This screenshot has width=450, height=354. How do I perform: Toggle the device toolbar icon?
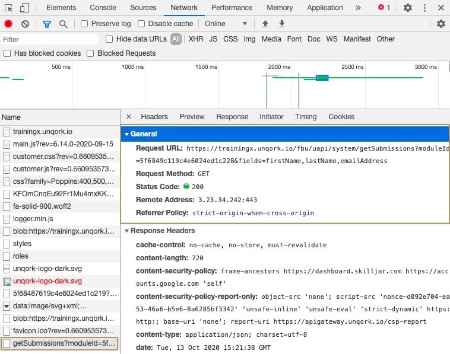24,8
